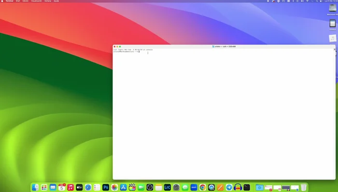Open Messages in the Dock
The width and height of the screenshot is (338, 192).
[185, 187]
